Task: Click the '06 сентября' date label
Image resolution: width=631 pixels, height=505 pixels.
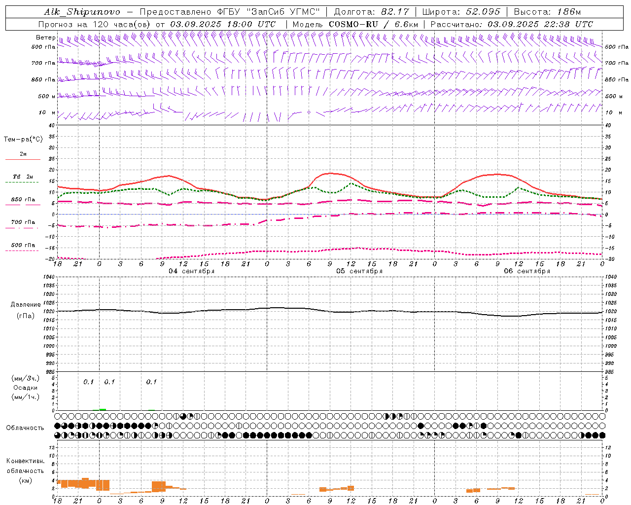Action: click(527, 271)
